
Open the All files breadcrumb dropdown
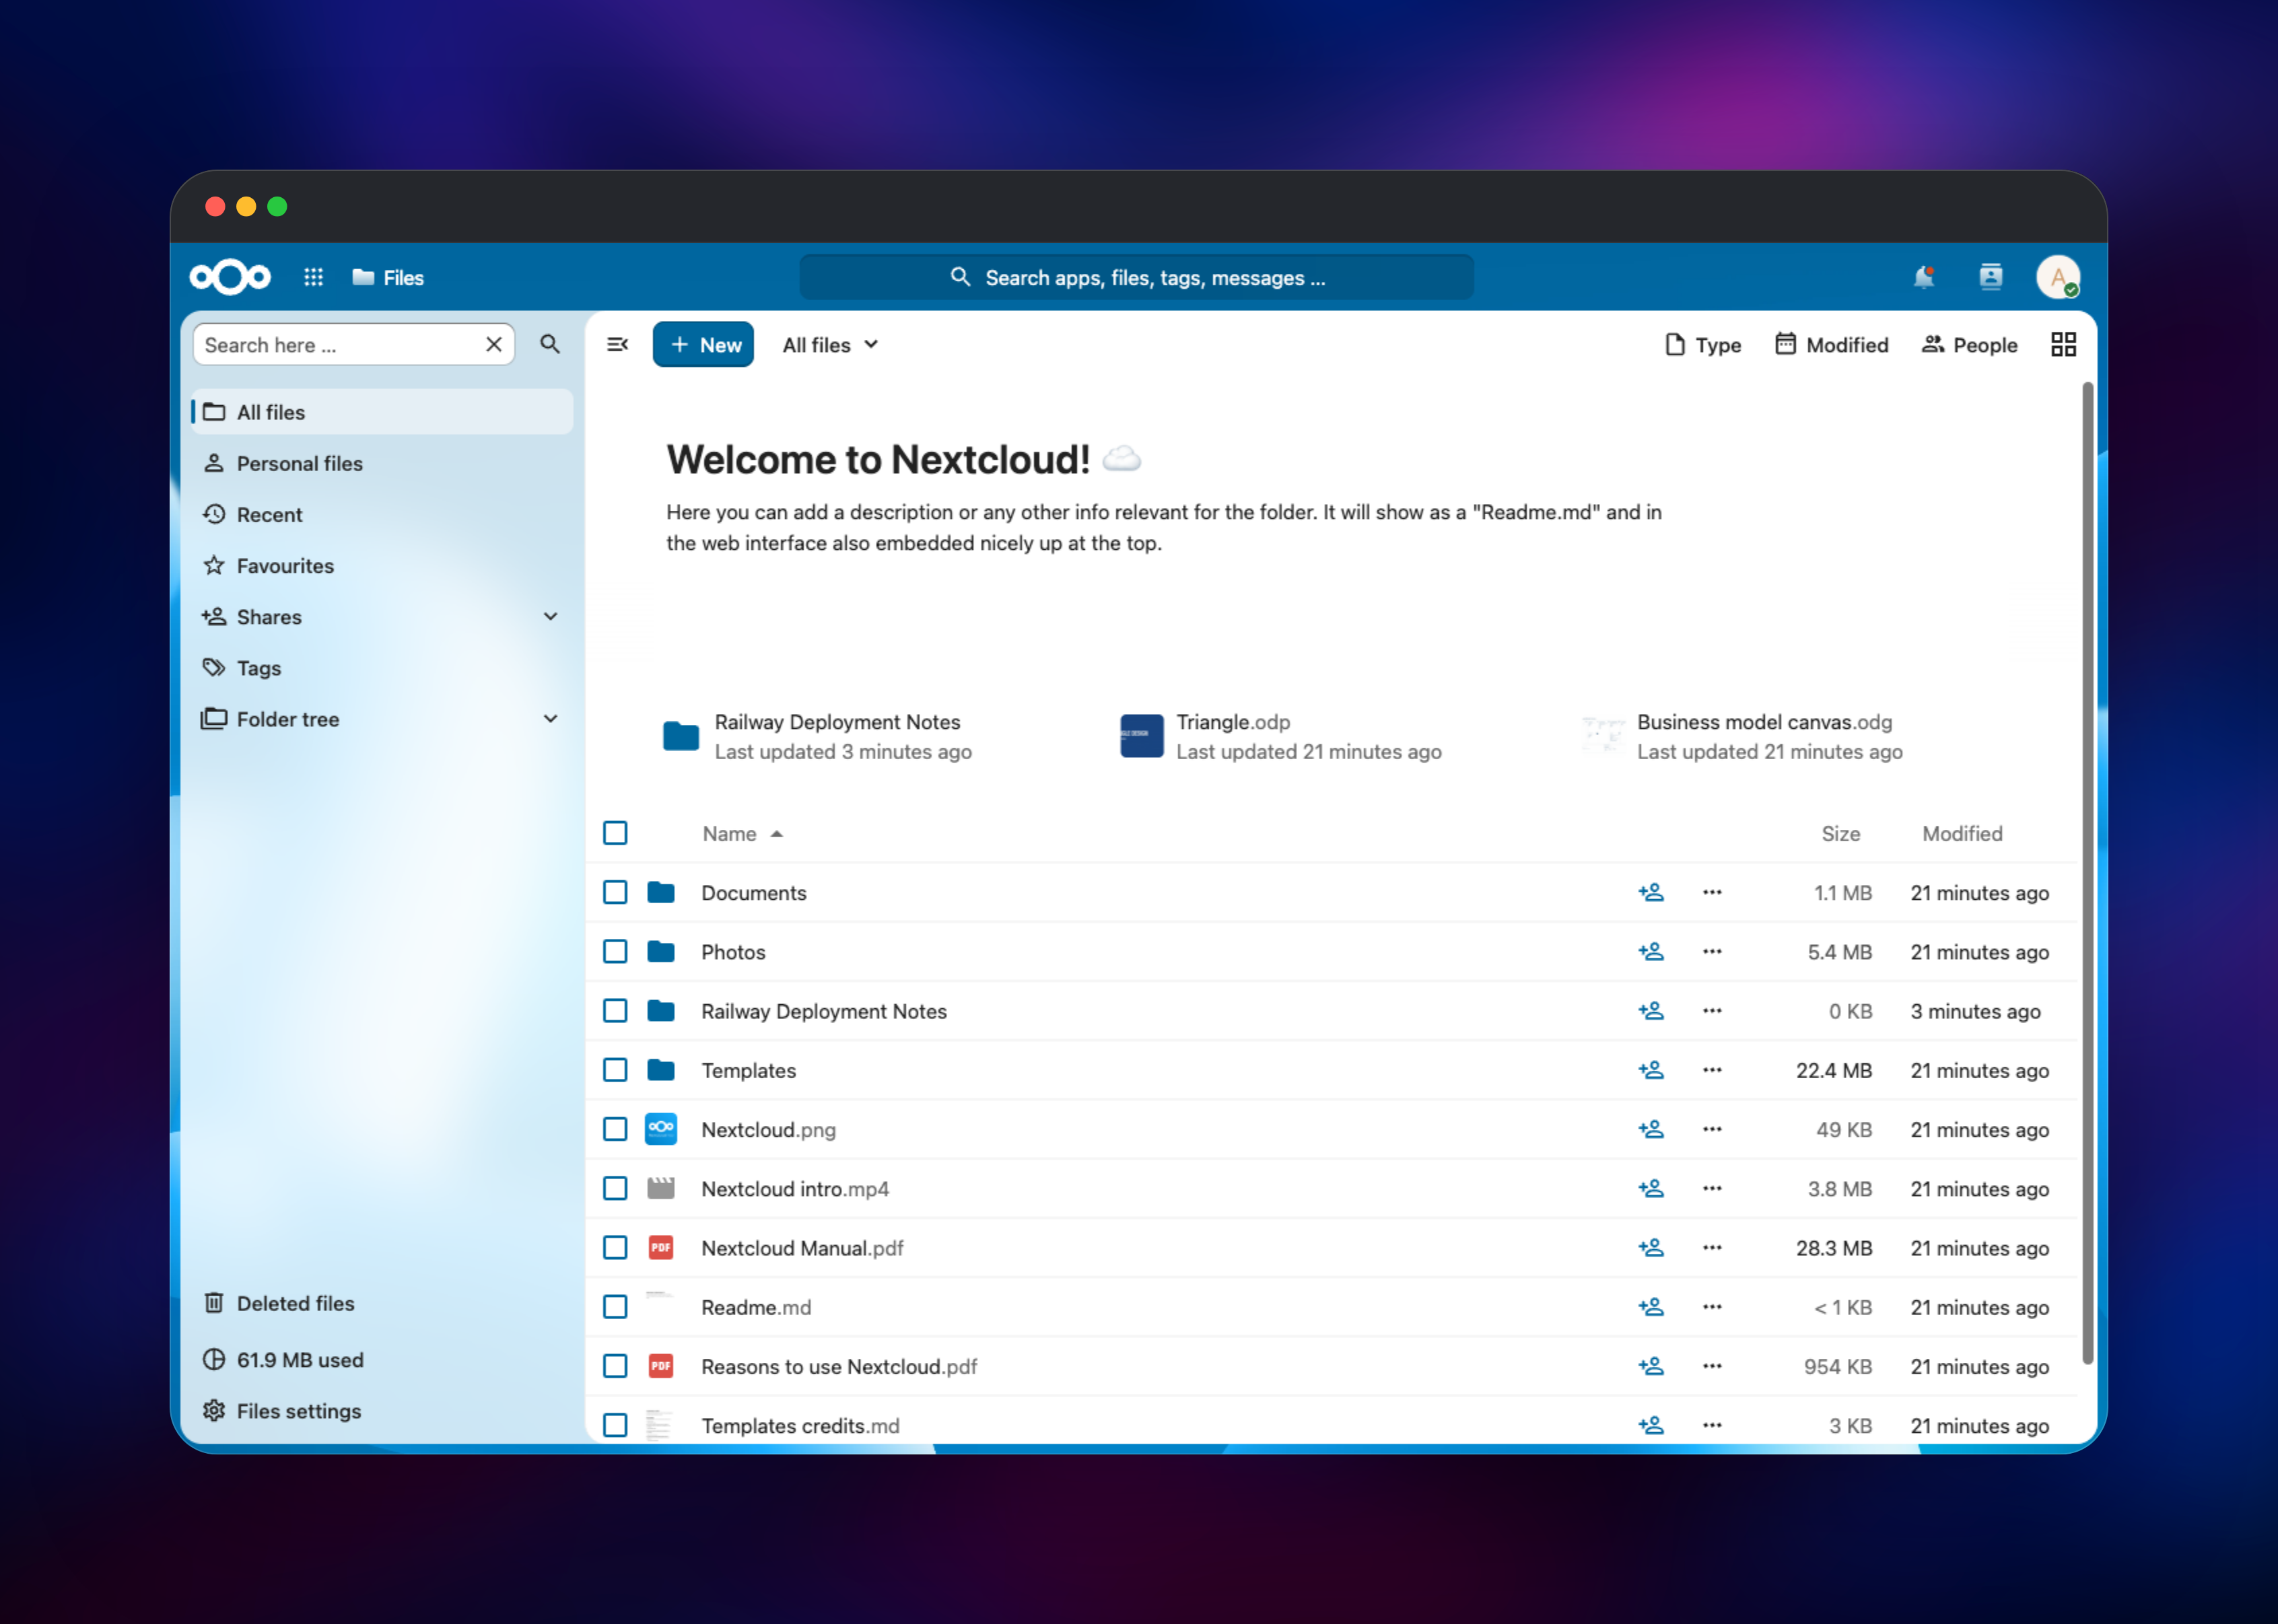[x=830, y=344]
